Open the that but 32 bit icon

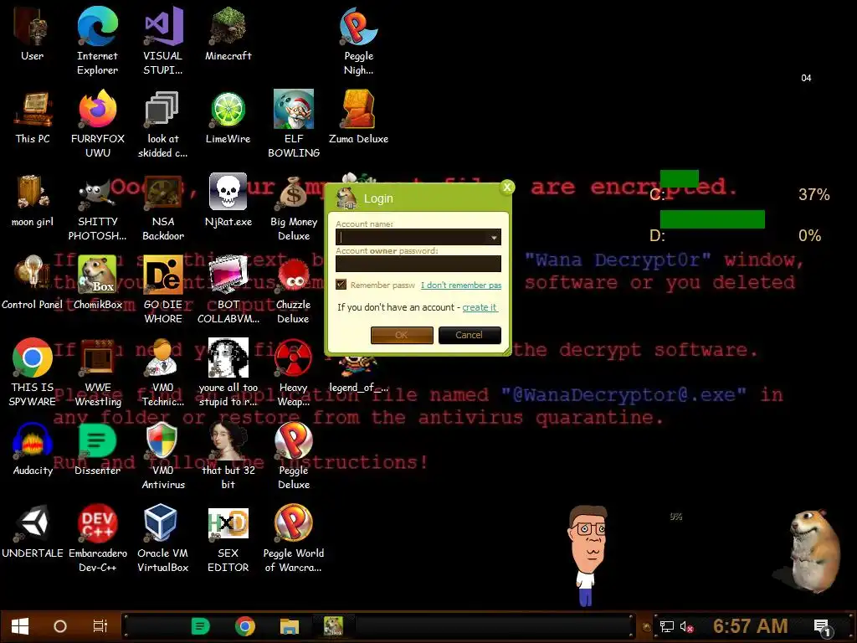pyautogui.click(x=228, y=456)
